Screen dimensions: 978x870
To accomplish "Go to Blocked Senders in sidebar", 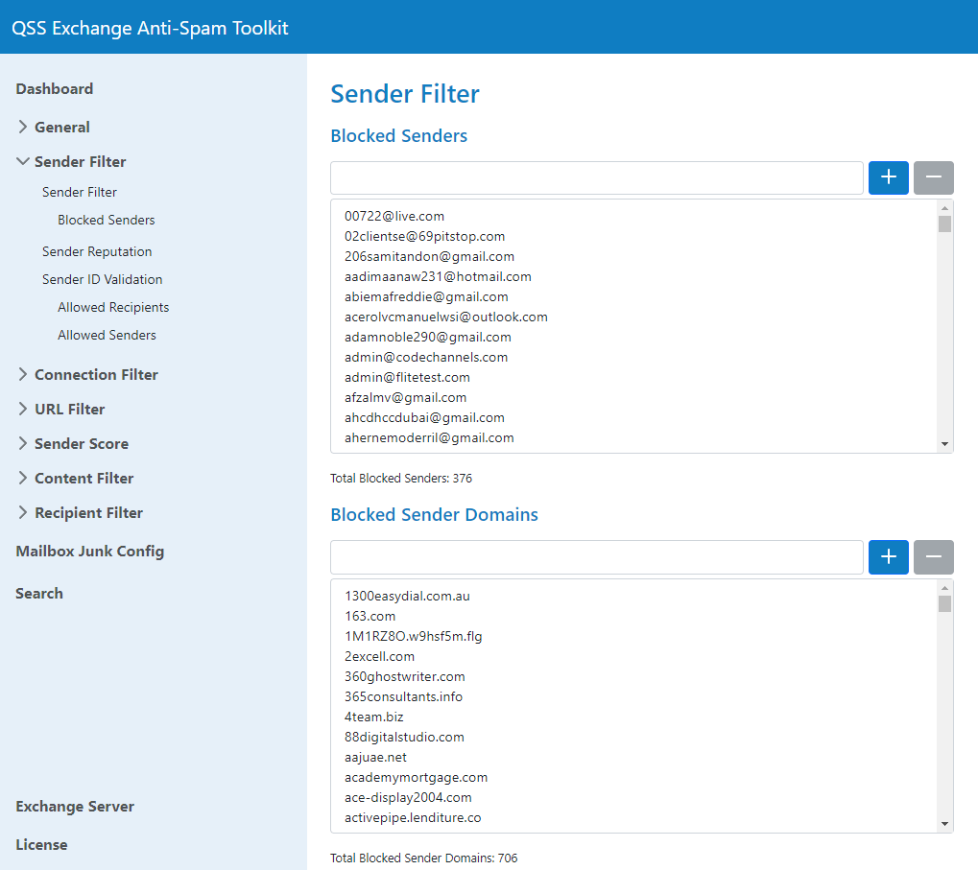I will (x=106, y=220).
